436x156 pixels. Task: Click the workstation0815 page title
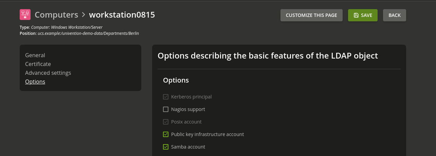click(122, 15)
